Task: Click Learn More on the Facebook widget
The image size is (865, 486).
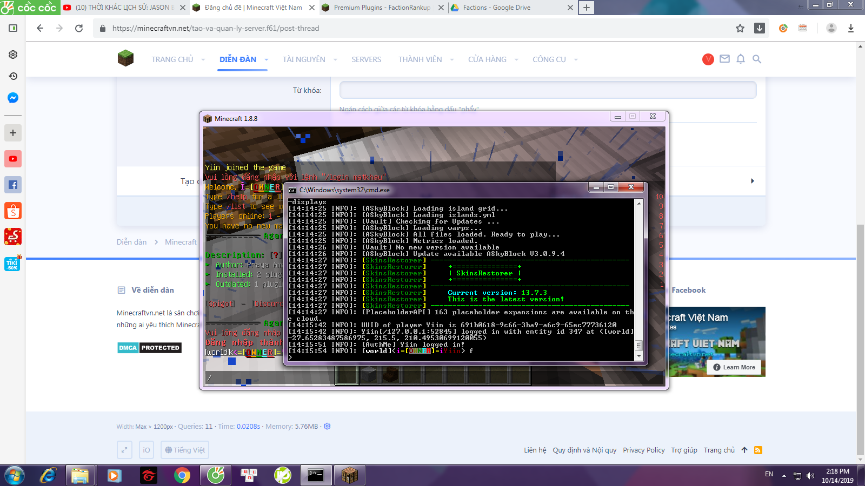Action: tap(734, 367)
